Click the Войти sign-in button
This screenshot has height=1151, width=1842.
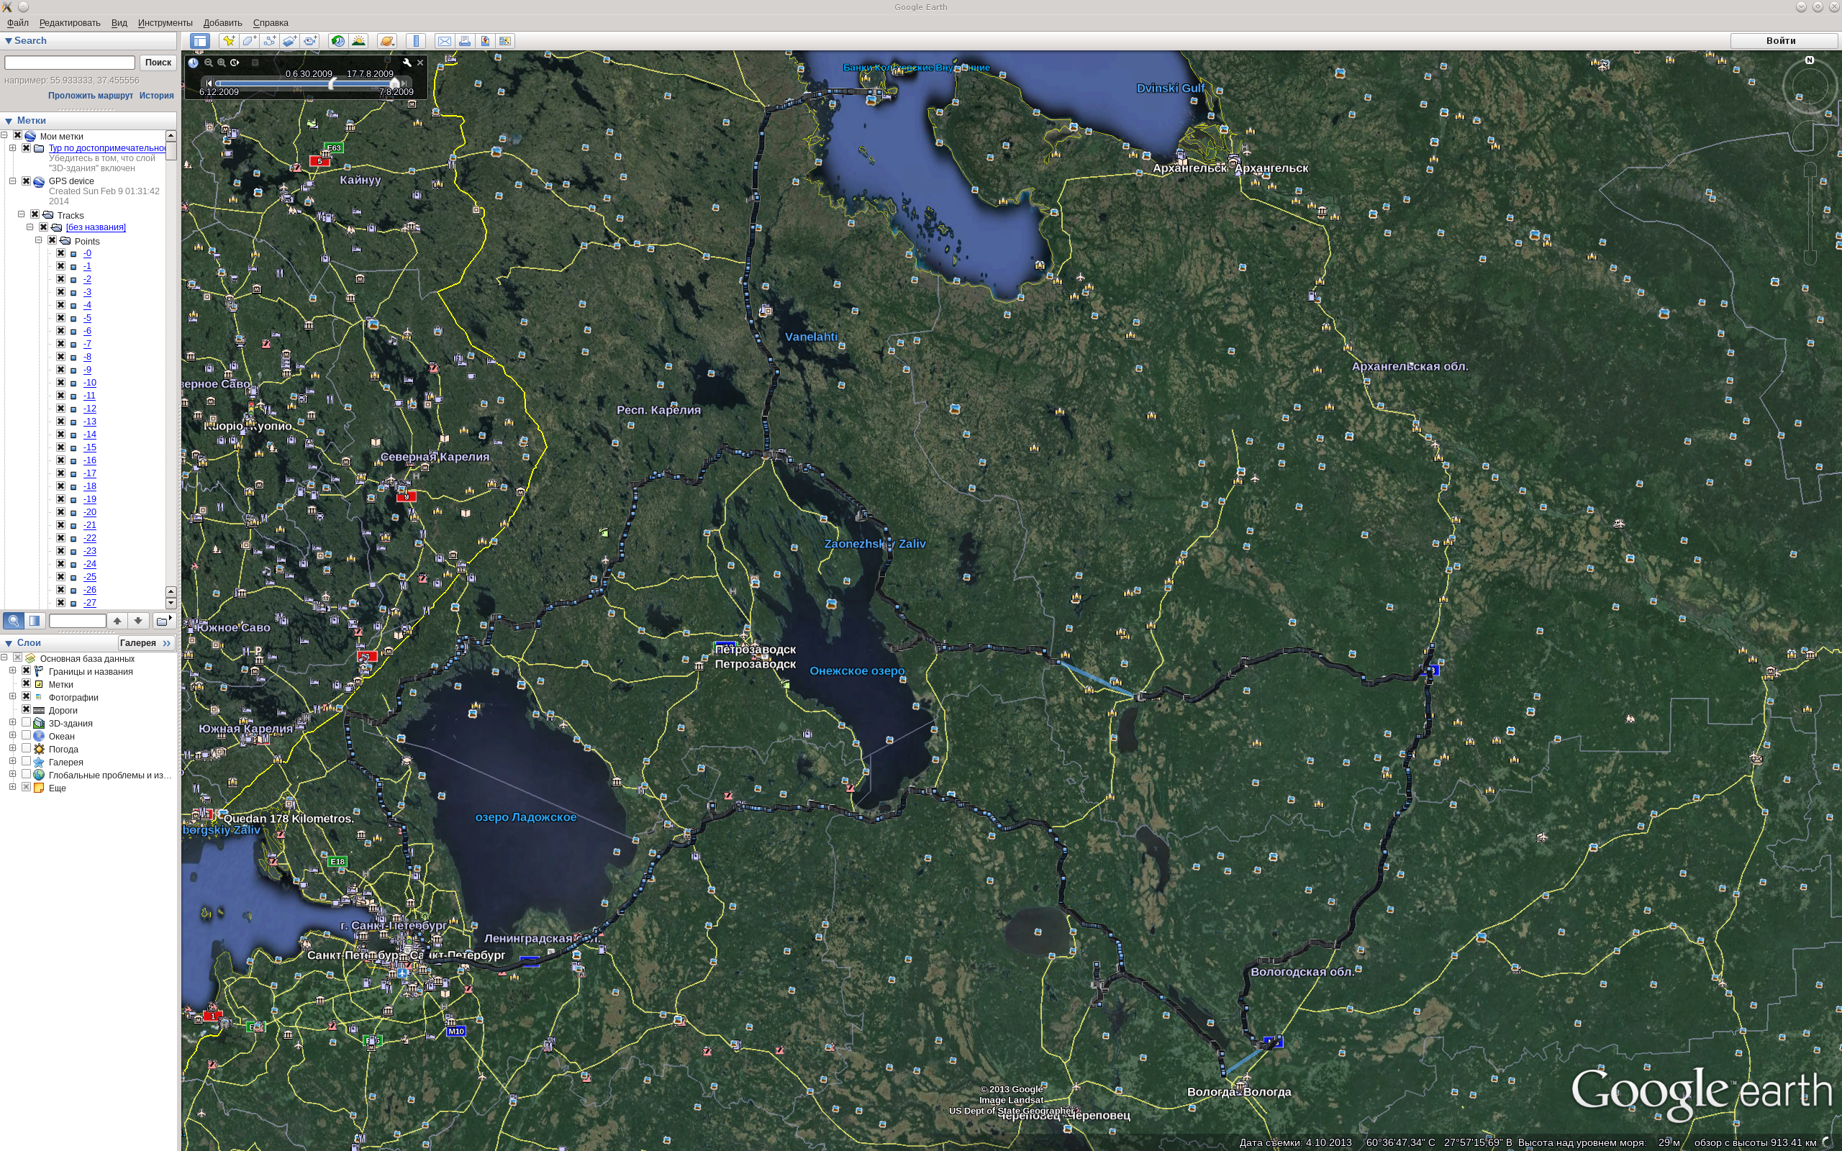click(1781, 40)
